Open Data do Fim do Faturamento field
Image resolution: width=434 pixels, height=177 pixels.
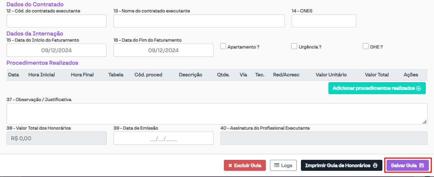163,51
